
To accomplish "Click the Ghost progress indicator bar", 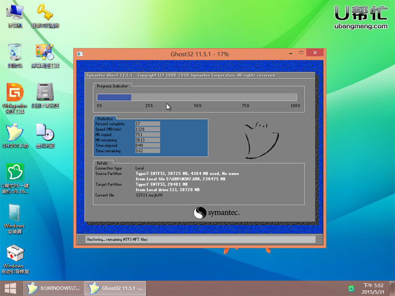I will click(x=196, y=98).
